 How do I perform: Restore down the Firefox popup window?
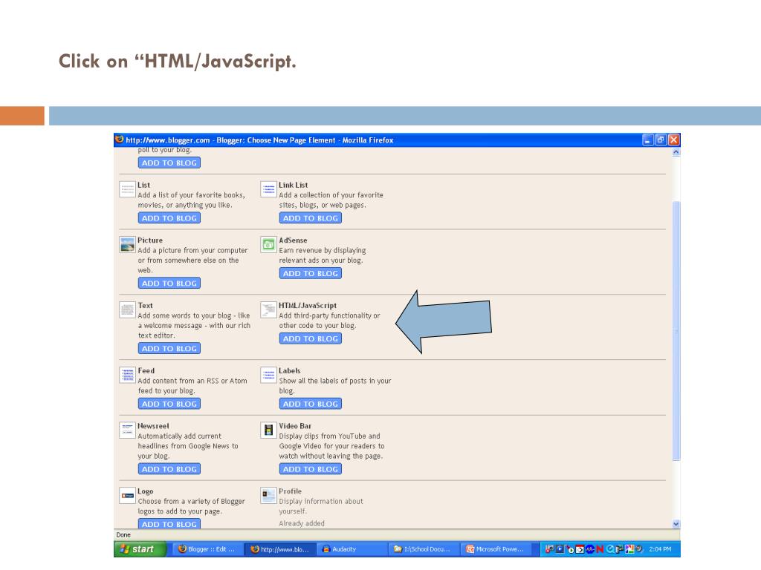(661, 140)
